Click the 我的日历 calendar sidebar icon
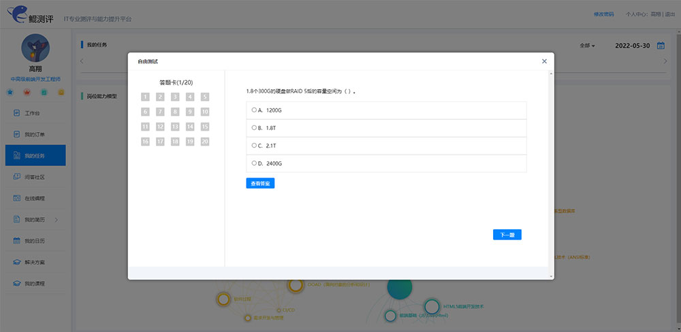 [x=18, y=241]
